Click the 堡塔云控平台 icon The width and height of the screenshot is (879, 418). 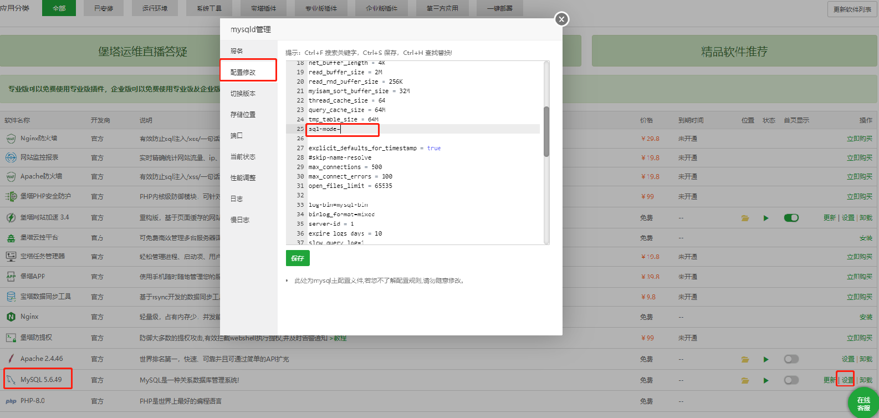pos(11,238)
